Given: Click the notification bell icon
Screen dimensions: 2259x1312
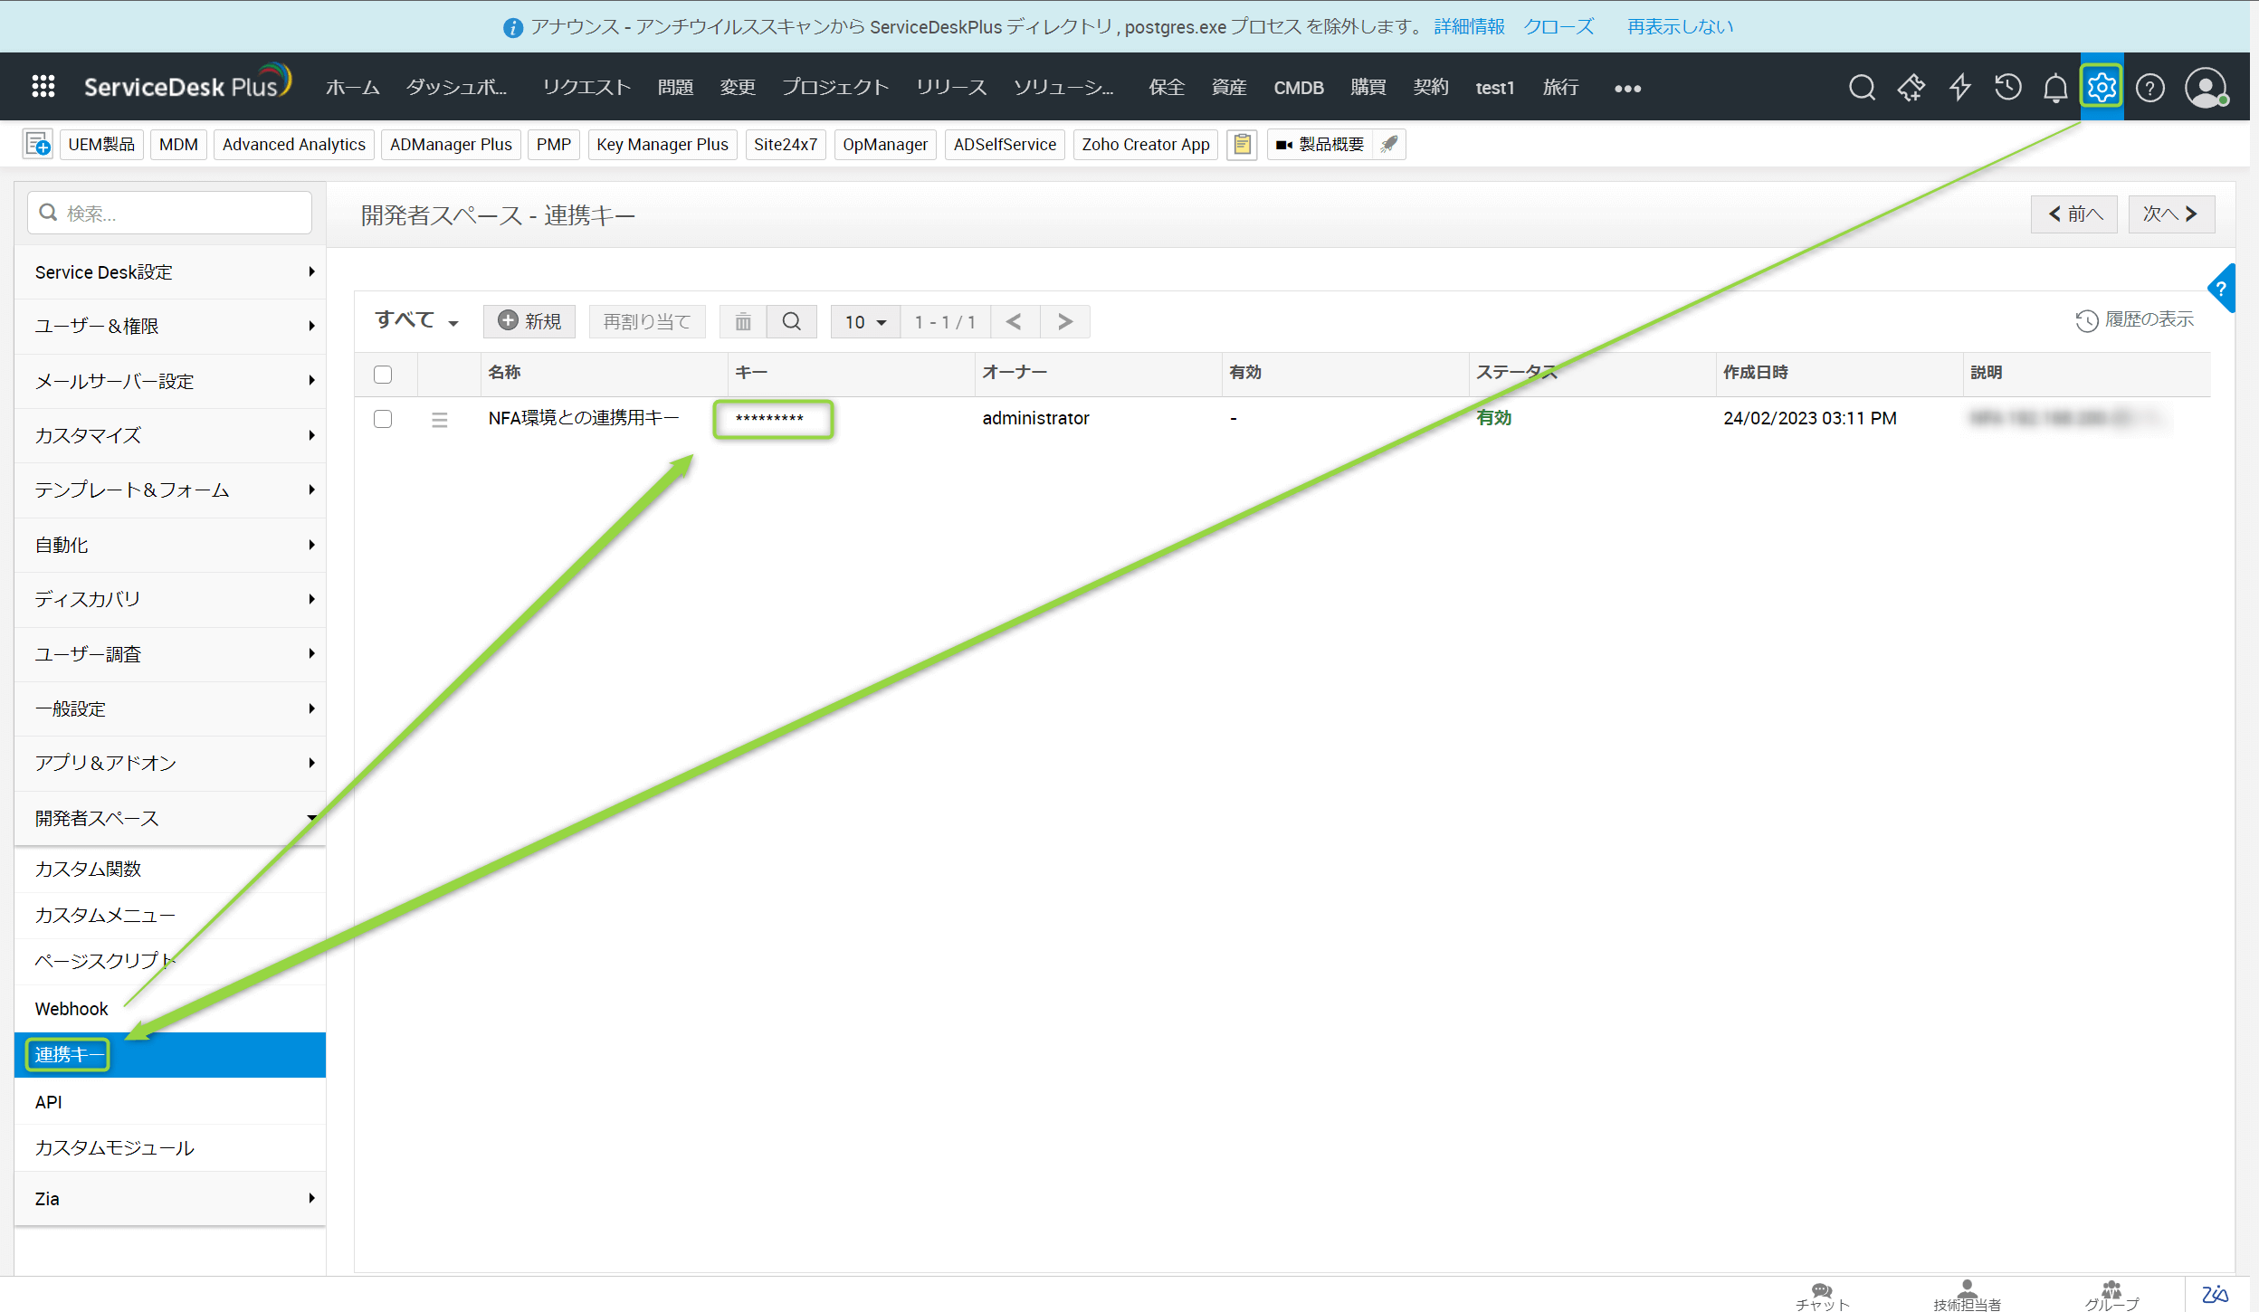Looking at the screenshot, I should [x=2054, y=88].
